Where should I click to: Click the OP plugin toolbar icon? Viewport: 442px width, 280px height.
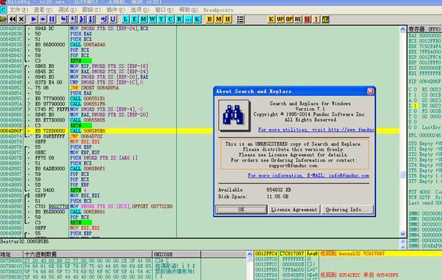289,19
